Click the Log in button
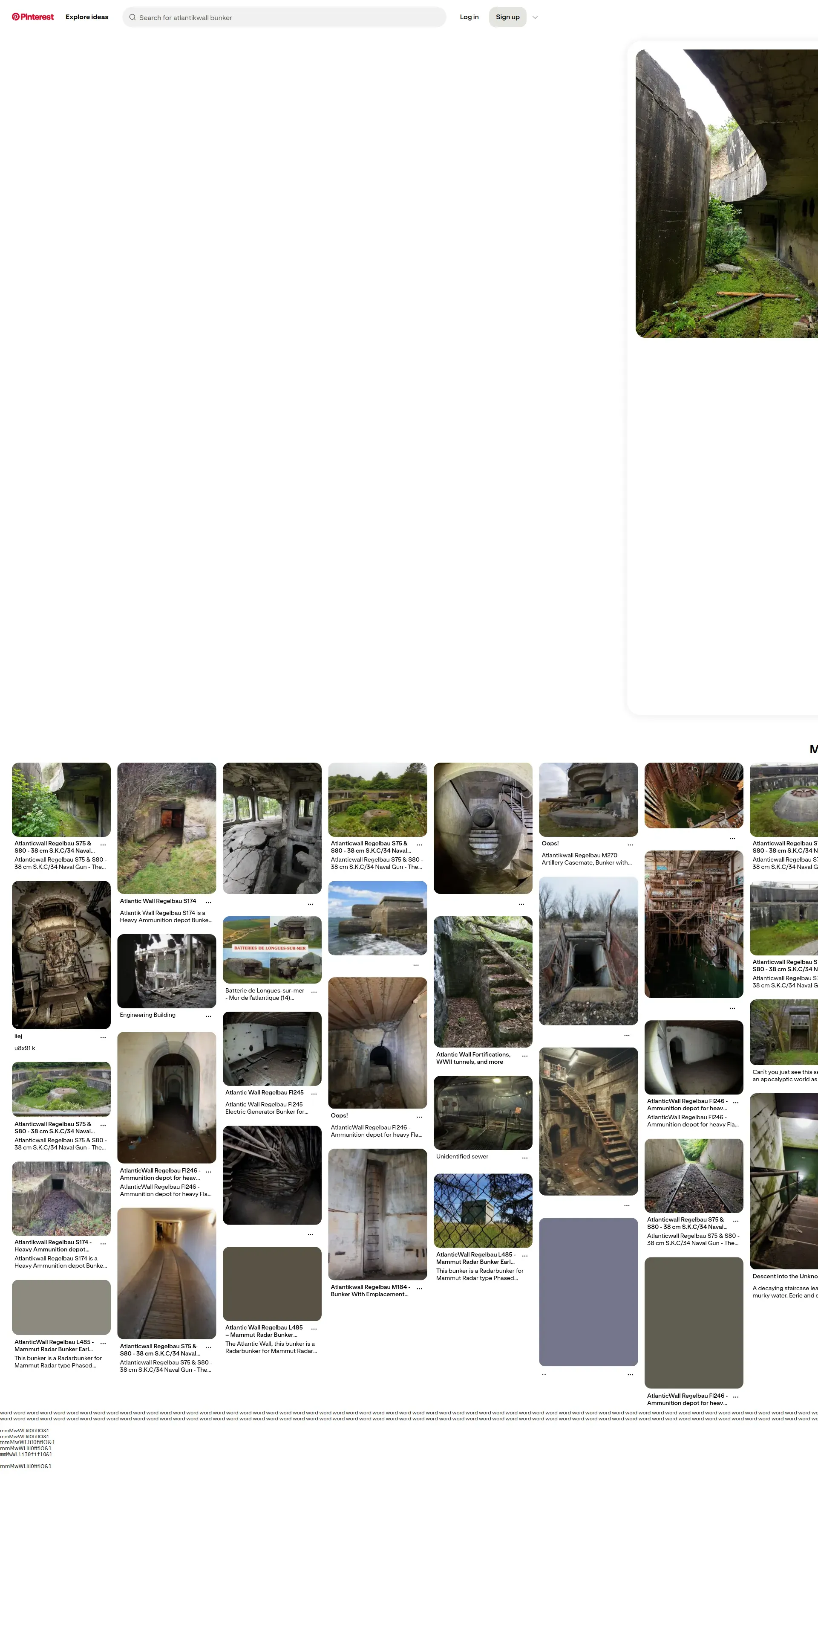818x1643 pixels. [469, 17]
